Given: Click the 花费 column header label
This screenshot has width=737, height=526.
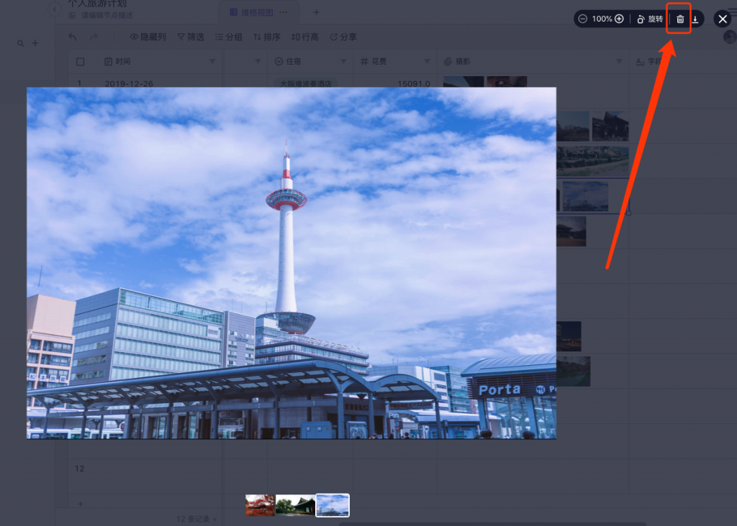Looking at the screenshot, I should tap(379, 62).
